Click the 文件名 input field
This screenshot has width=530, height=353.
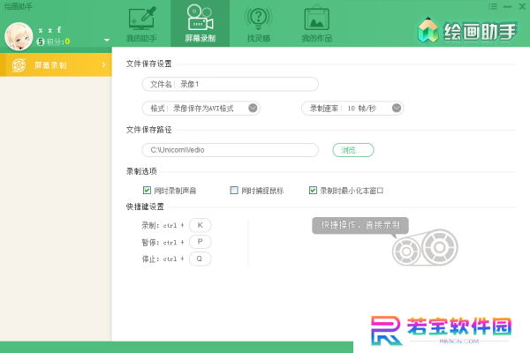point(230,84)
